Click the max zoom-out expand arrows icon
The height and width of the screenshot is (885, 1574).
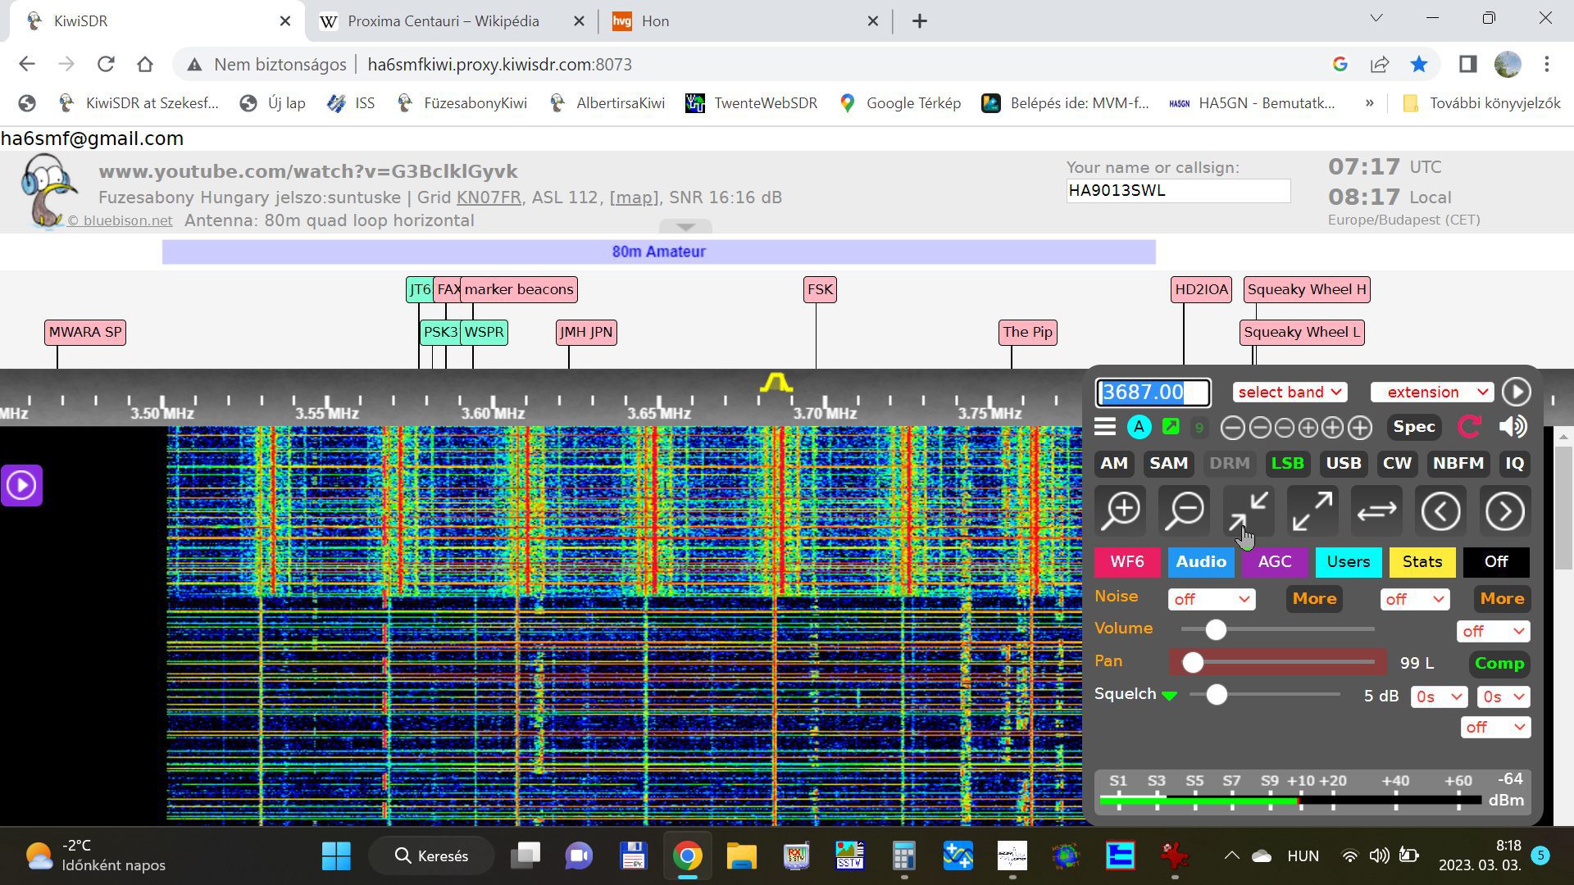tap(1312, 511)
